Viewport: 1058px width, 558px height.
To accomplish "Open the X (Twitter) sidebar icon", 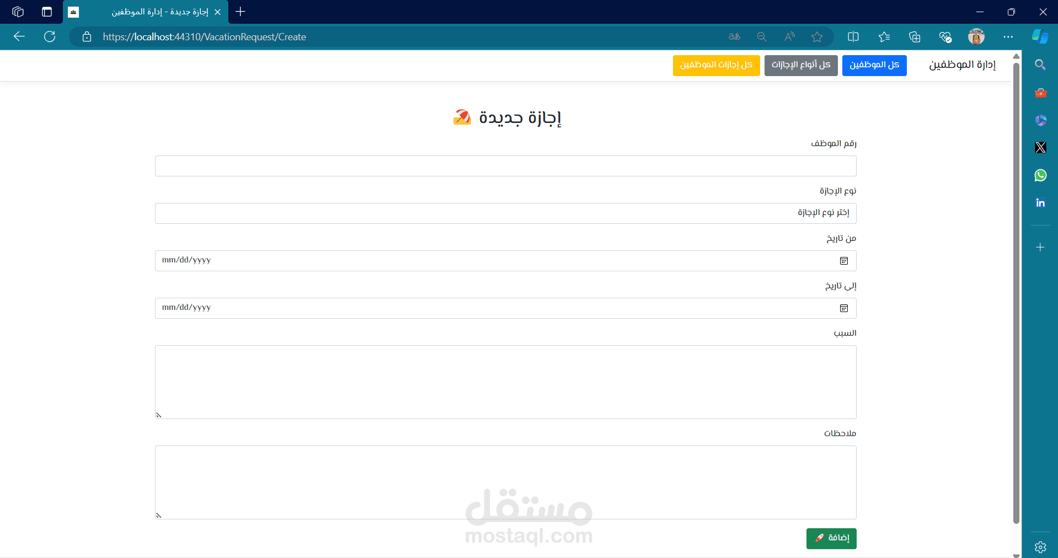I will coord(1040,148).
